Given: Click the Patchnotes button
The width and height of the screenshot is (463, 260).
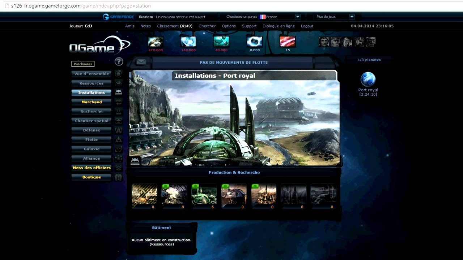Looking at the screenshot, I should tap(83, 64).
